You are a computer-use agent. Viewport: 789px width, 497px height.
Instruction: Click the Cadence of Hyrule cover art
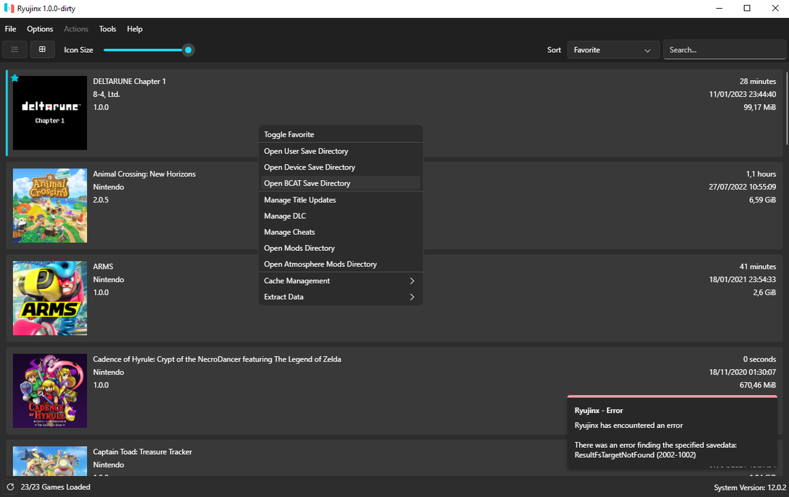50,391
